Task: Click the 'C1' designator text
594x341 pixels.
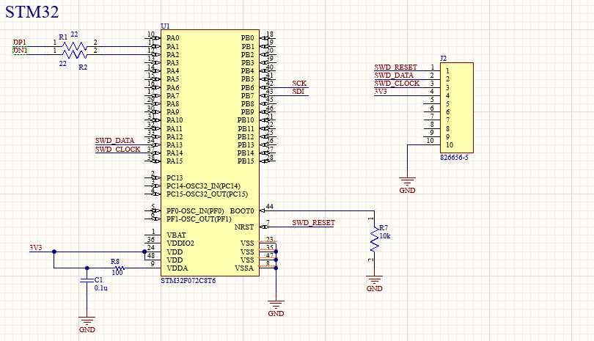Action: point(98,279)
